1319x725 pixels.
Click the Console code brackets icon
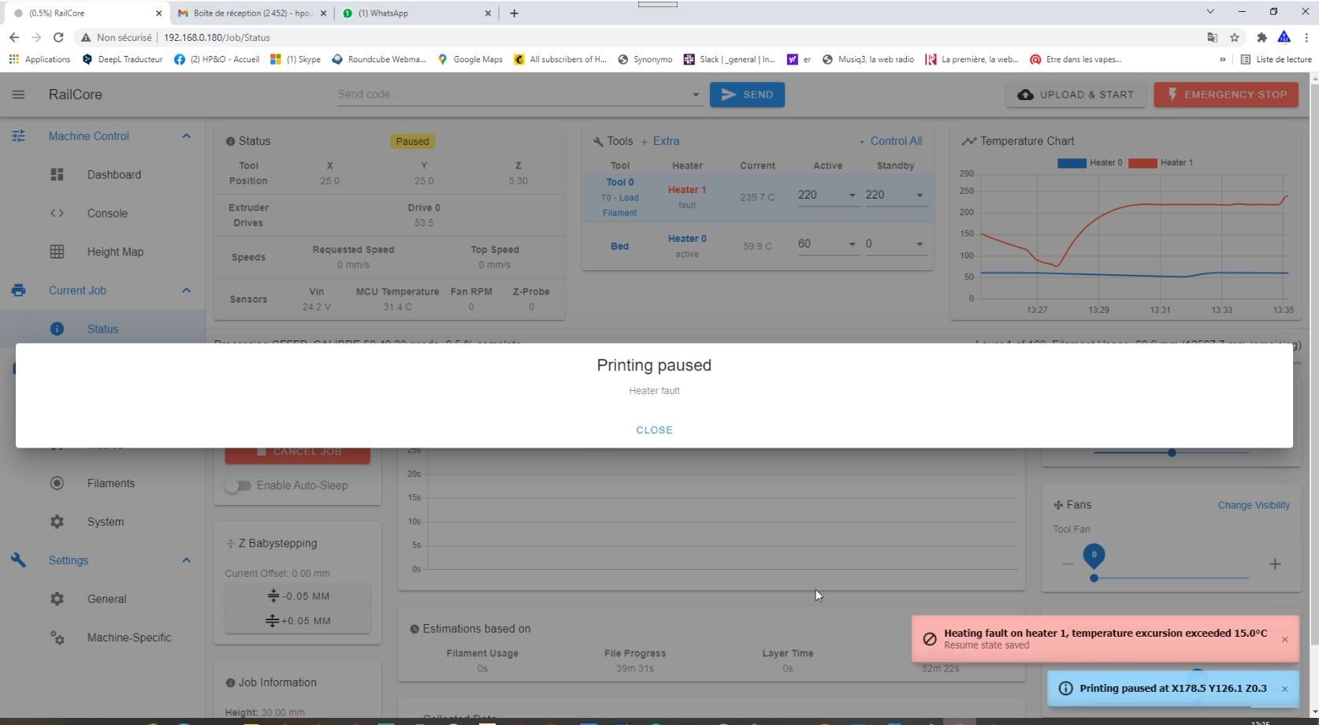coord(57,214)
